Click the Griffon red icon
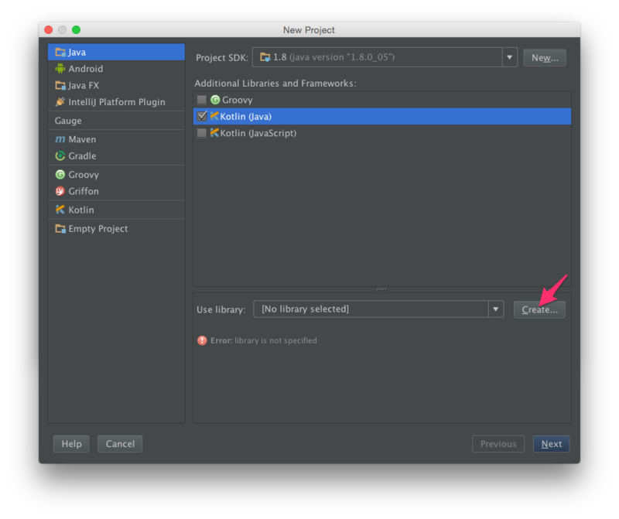 point(60,191)
